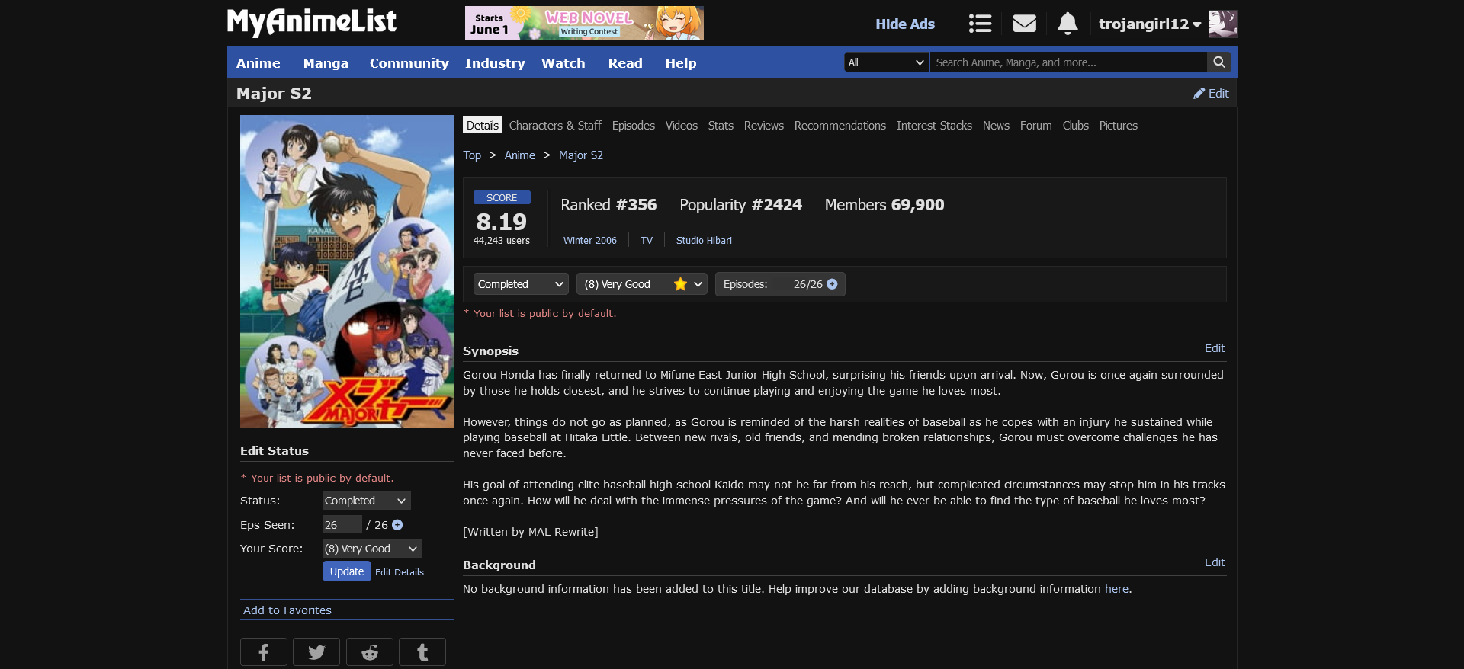Viewport: 1464px width, 669px height.
Task: Click Edit link next to Background
Action: 1215,562
